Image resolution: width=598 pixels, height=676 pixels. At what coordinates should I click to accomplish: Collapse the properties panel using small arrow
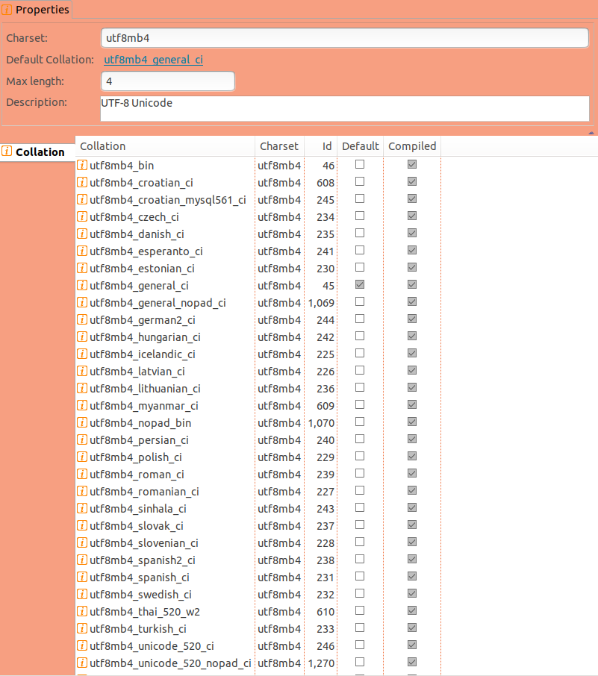pyautogui.click(x=591, y=132)
